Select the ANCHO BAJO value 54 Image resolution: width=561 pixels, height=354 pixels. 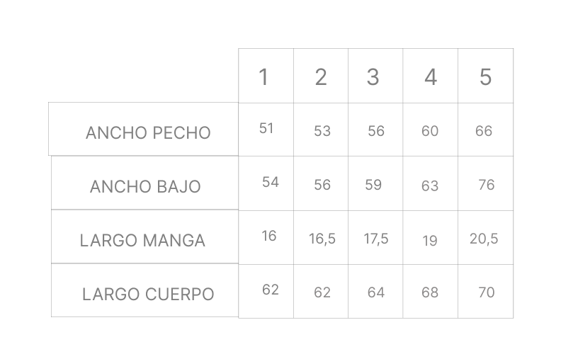pos(271,182)
